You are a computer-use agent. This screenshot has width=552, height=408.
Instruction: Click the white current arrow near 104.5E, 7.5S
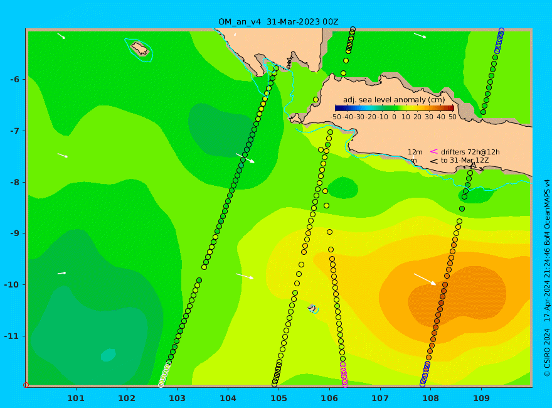click(x=245, y=158)
